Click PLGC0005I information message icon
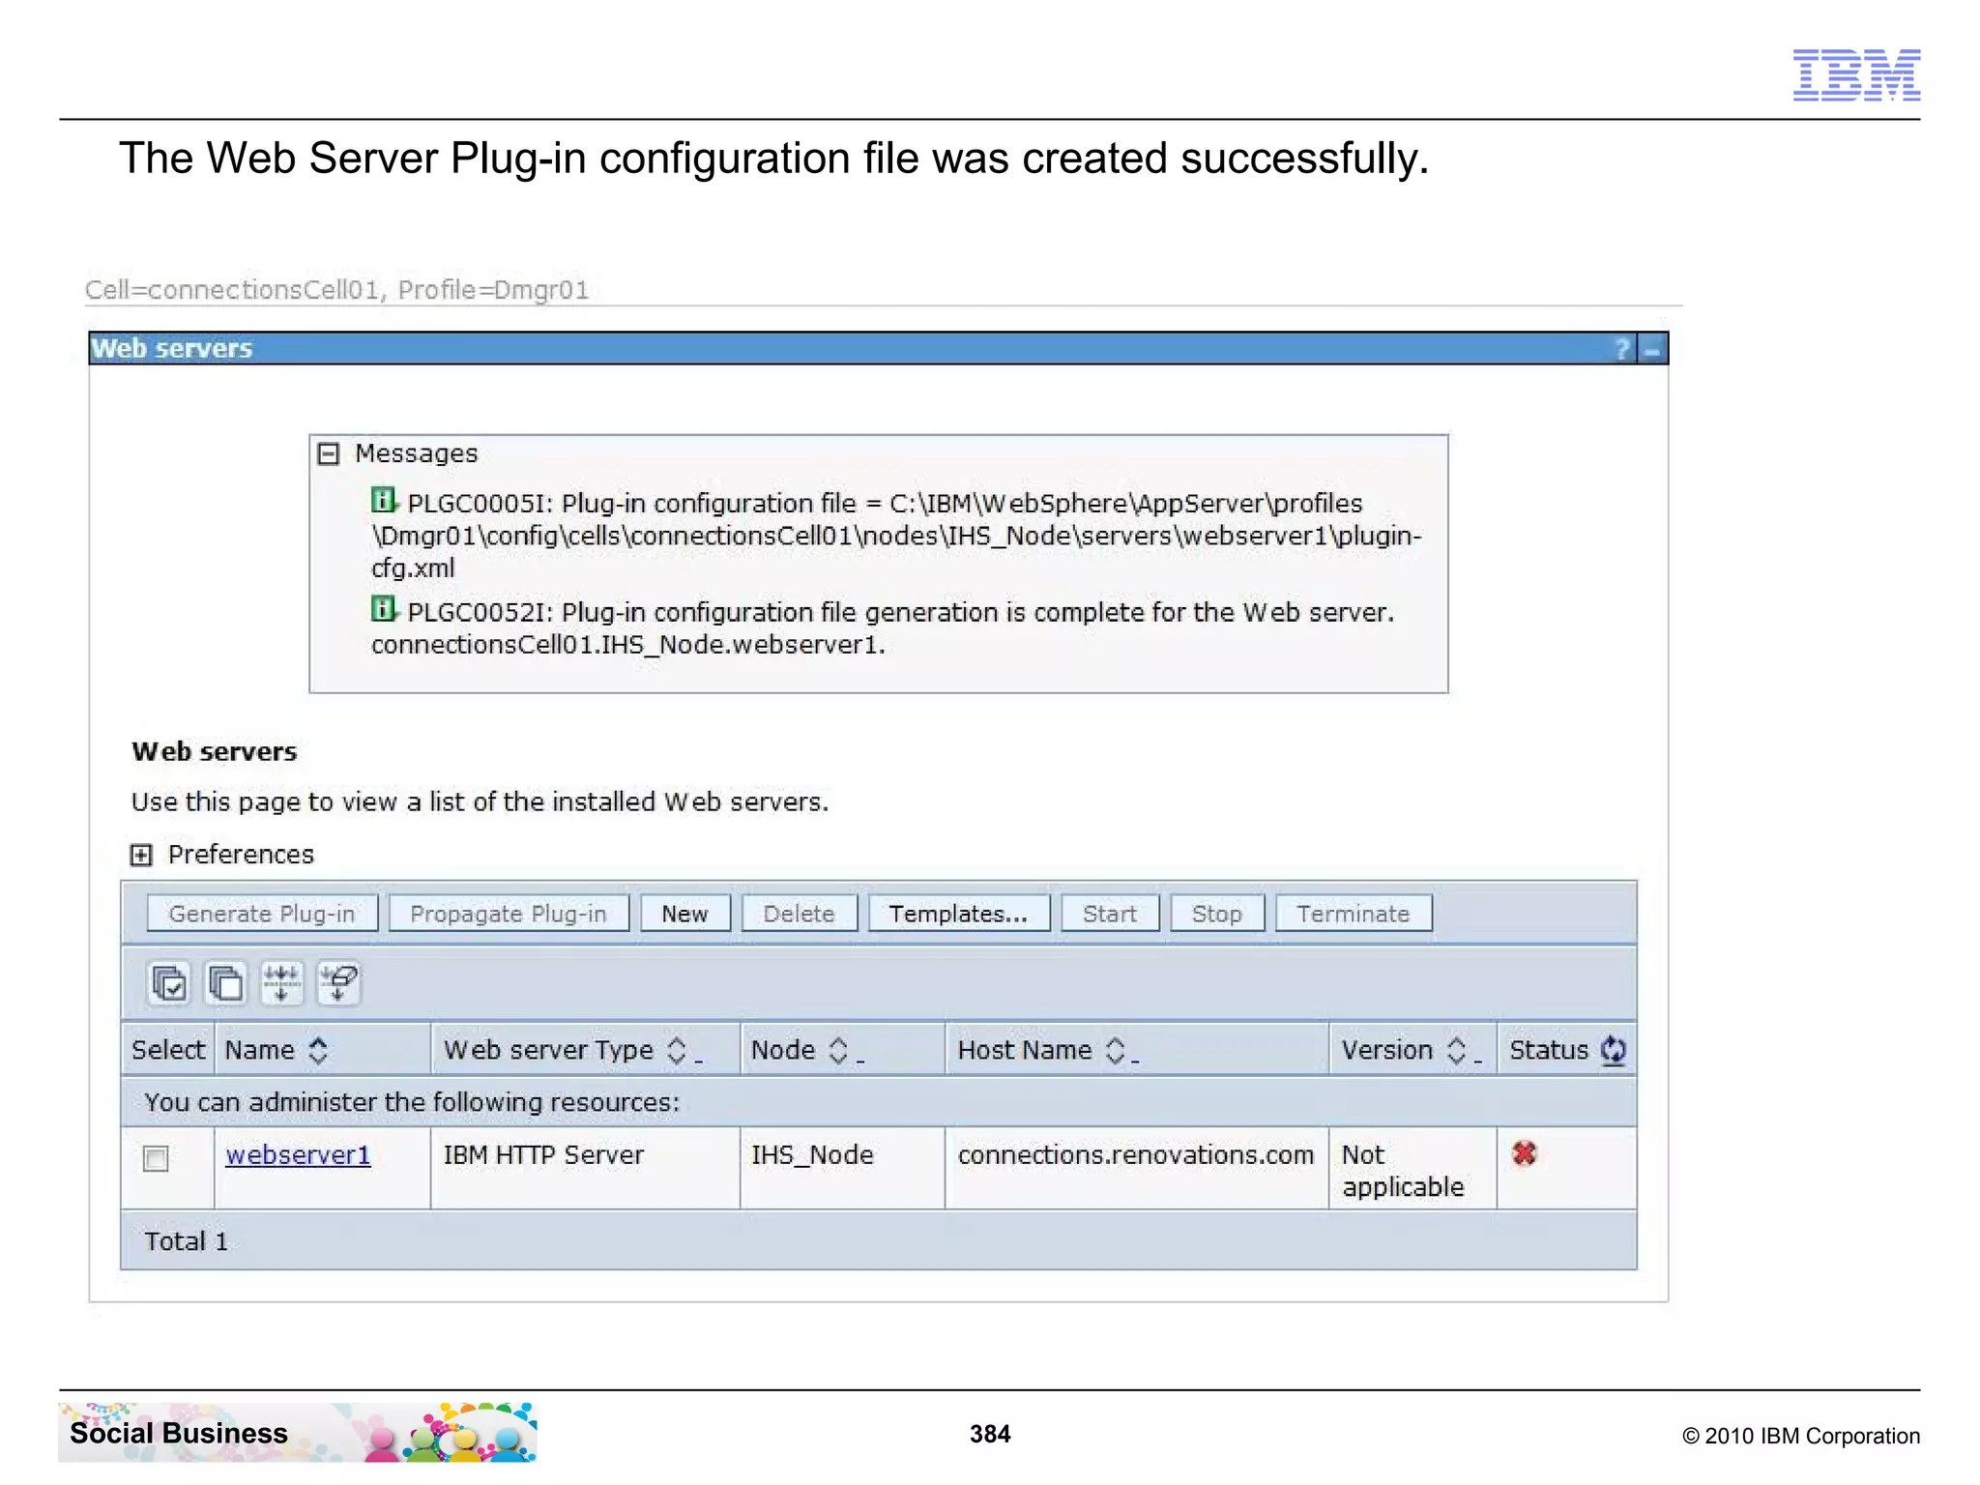The image size is (1980, 1485). (385, 501)
